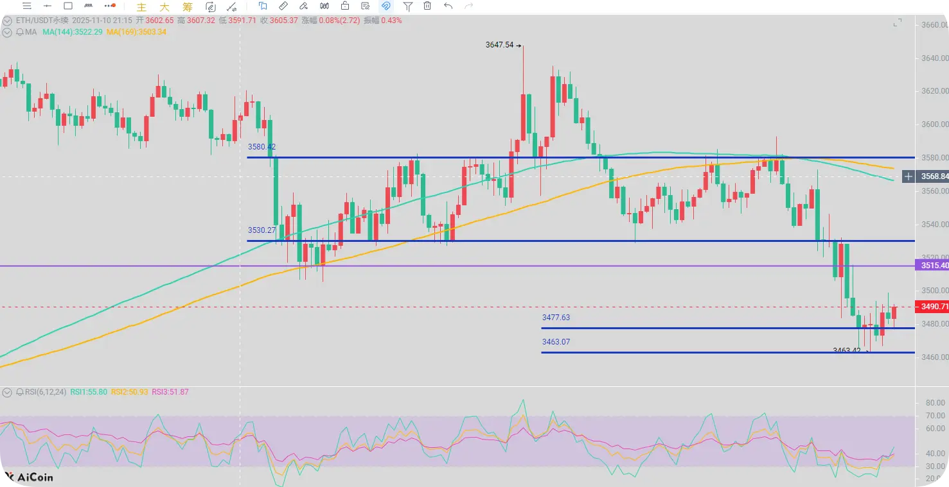The height and width of the screenshot is (487, 949).
Task: Expand chart to fullscreen with corner icon
Action: click(x=898, y=23)
